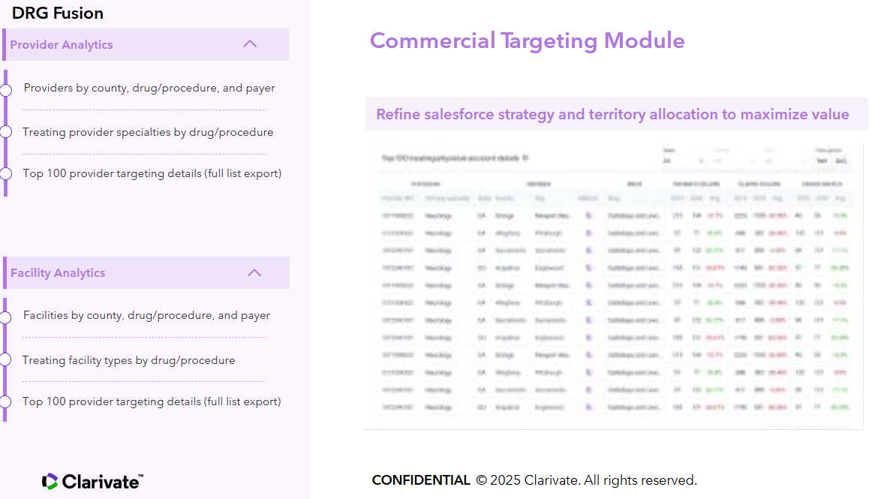Screen dimensions: 896x499
Task: Open Providers by county, drug/procedure, and payer
Action: (x=149, y=88)
